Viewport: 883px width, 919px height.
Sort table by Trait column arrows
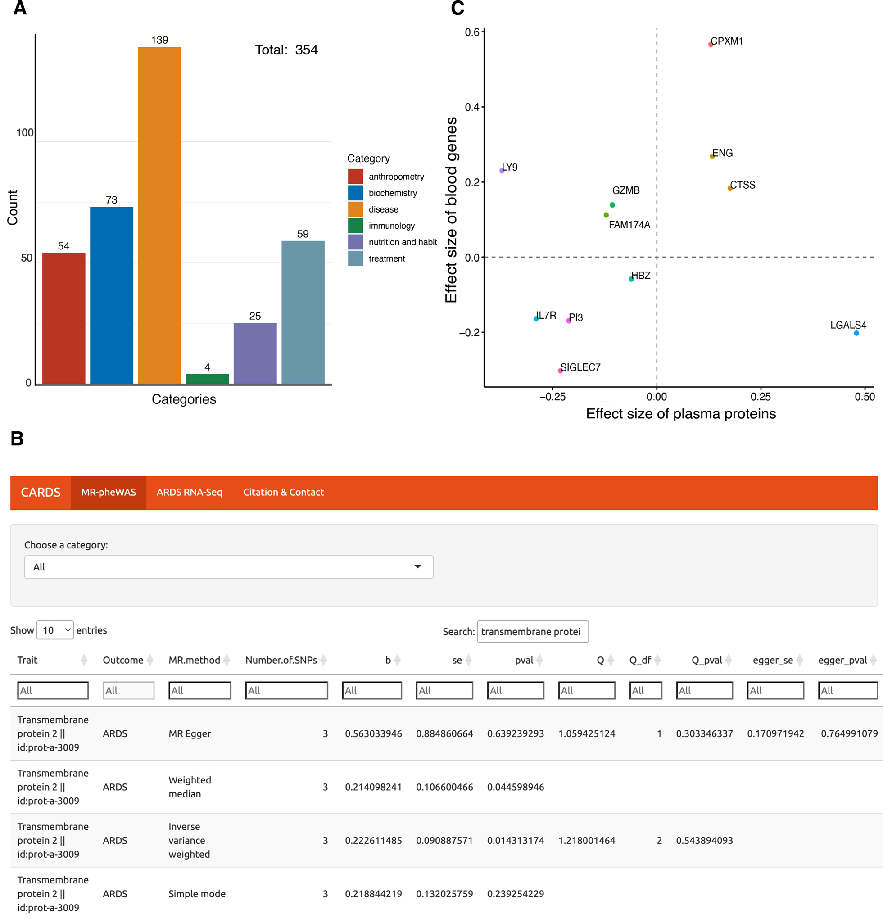(x=84, y=660)
